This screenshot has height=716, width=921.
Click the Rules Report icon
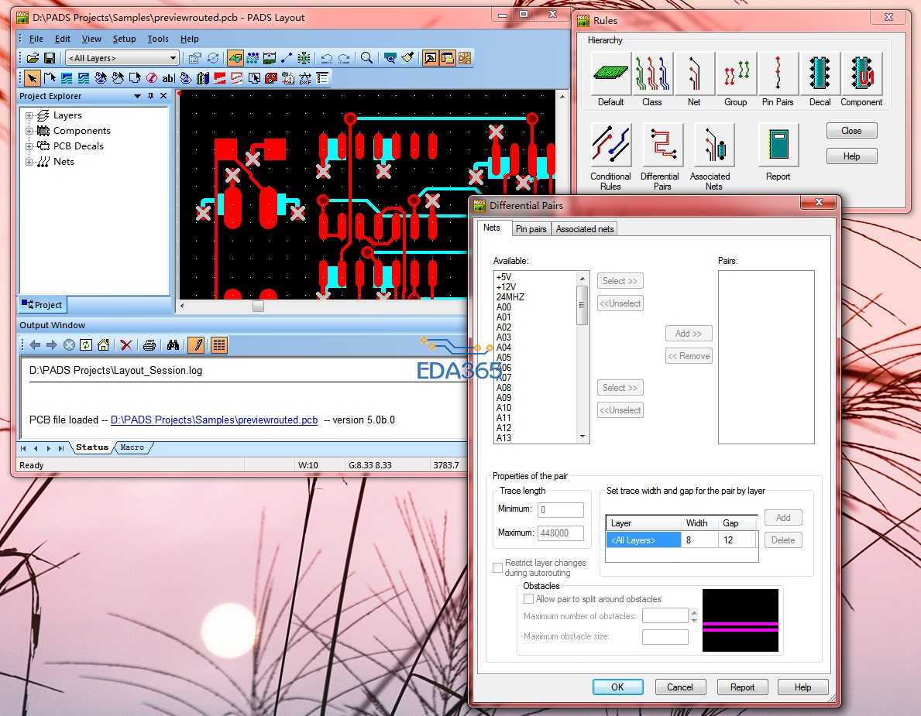[x=778, y=146]
